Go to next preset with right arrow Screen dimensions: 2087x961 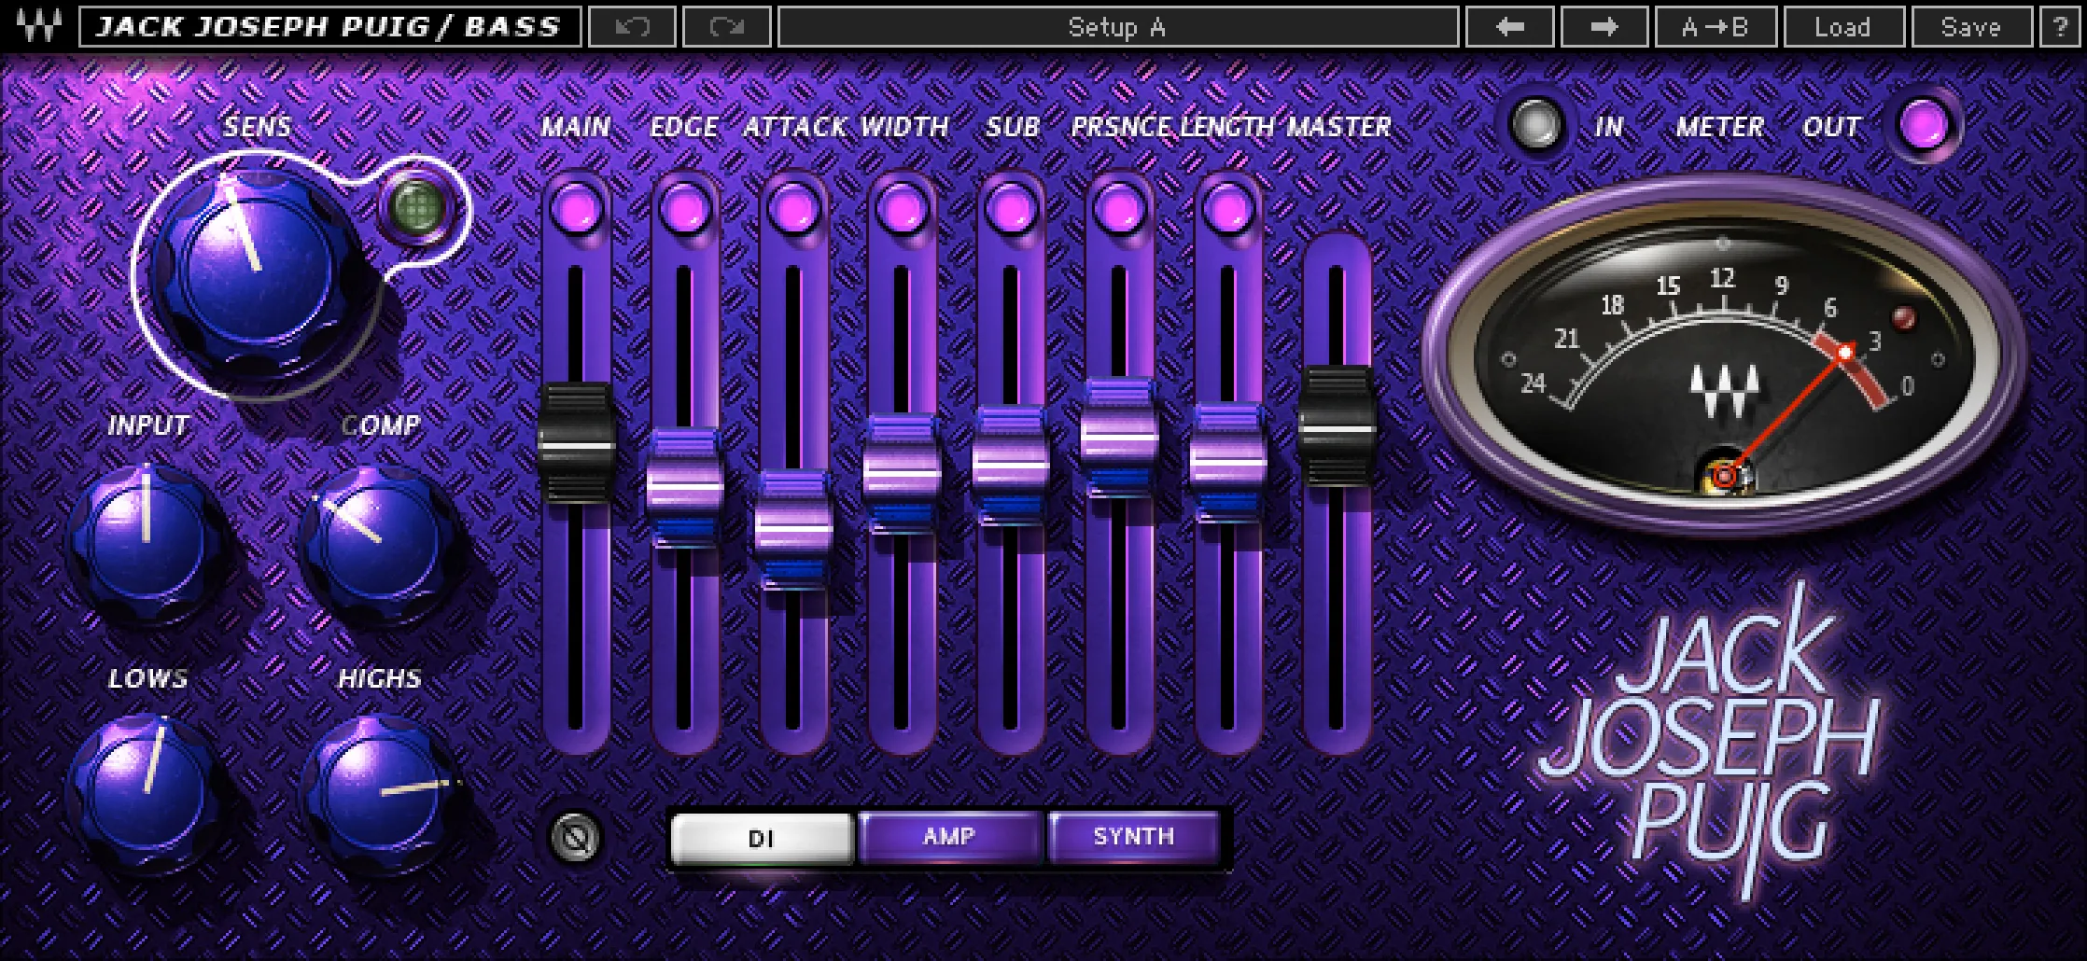pyautogui.click(x=1604, y=27)
